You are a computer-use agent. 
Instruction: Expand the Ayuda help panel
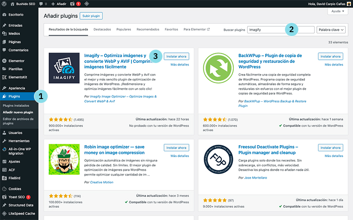tap(338, 11)
